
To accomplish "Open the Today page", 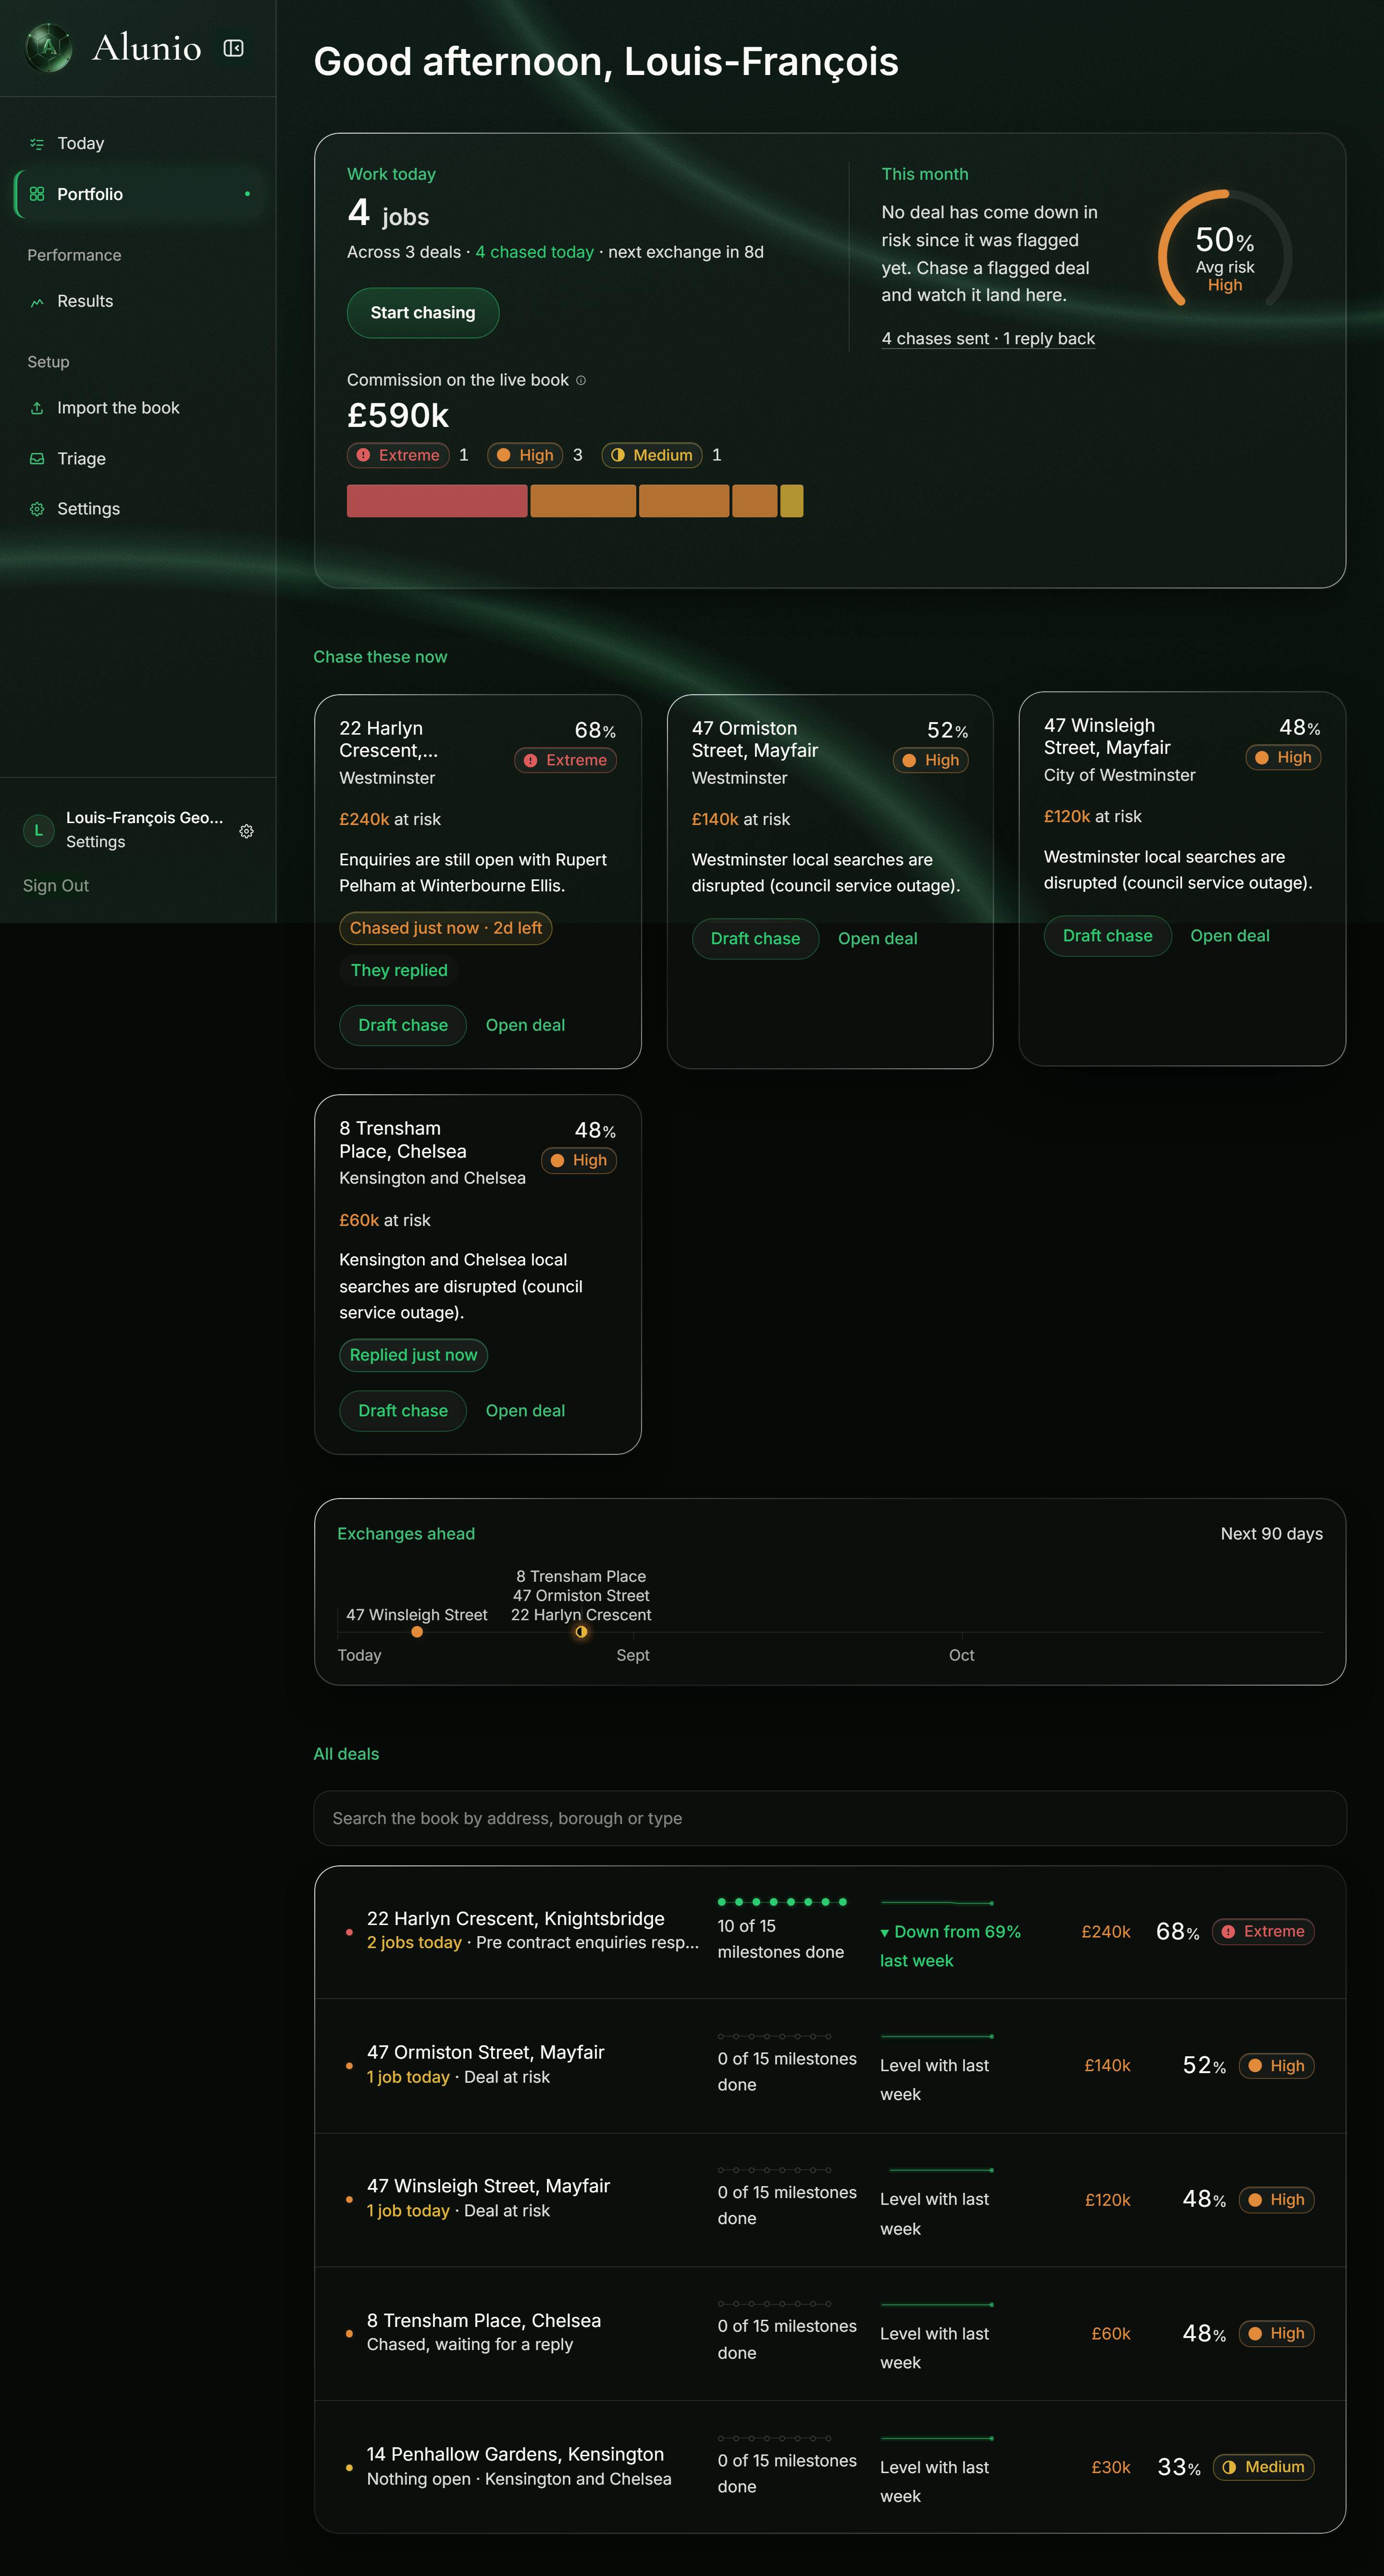I will pos(138,144).
